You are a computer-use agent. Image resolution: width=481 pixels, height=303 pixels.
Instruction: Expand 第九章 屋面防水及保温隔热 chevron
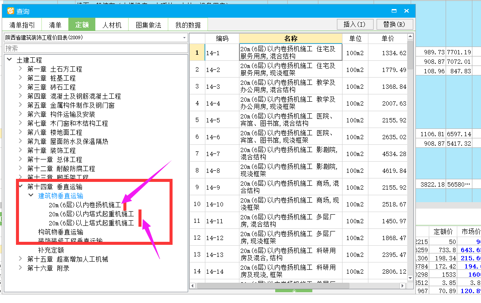[21, 141]
